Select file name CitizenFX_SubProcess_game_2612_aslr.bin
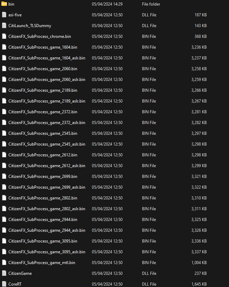The image size is (229, 287). (x=47, y=166)
